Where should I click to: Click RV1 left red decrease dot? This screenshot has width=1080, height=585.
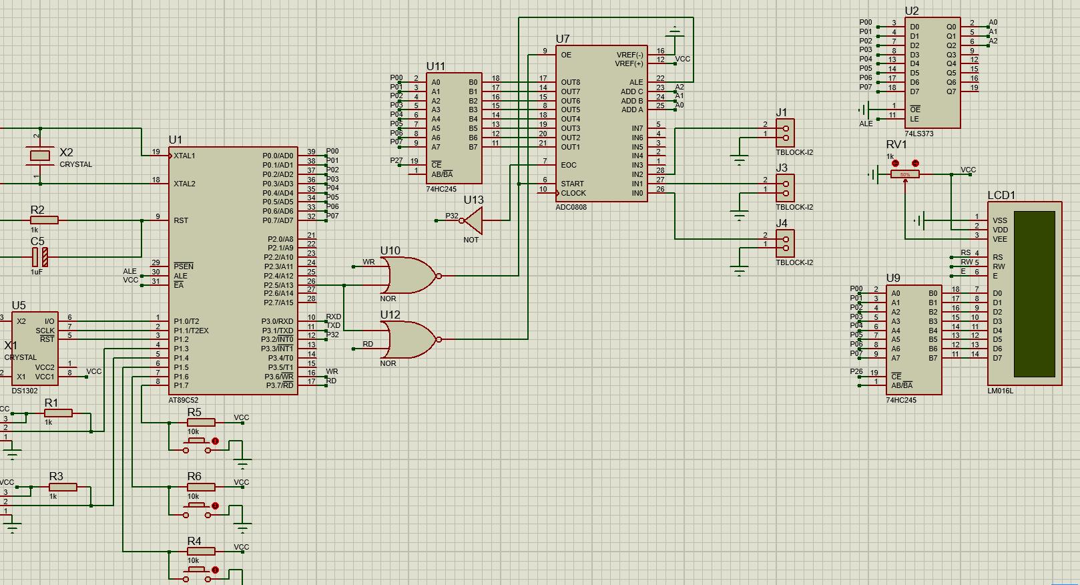[x=896, y=163]
